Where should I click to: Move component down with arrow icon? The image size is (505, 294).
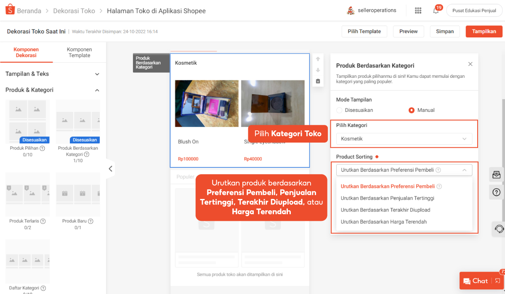coord(318,70)
